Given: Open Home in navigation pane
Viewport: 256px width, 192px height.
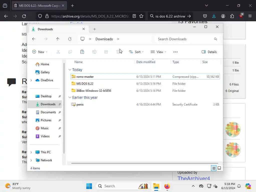Looking at the screenshot, I should tap(45, 64).
